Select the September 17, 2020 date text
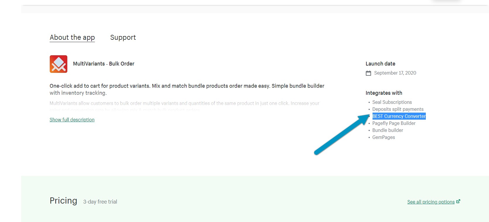This screenshot has width=489, height=222. pos(395,73)
